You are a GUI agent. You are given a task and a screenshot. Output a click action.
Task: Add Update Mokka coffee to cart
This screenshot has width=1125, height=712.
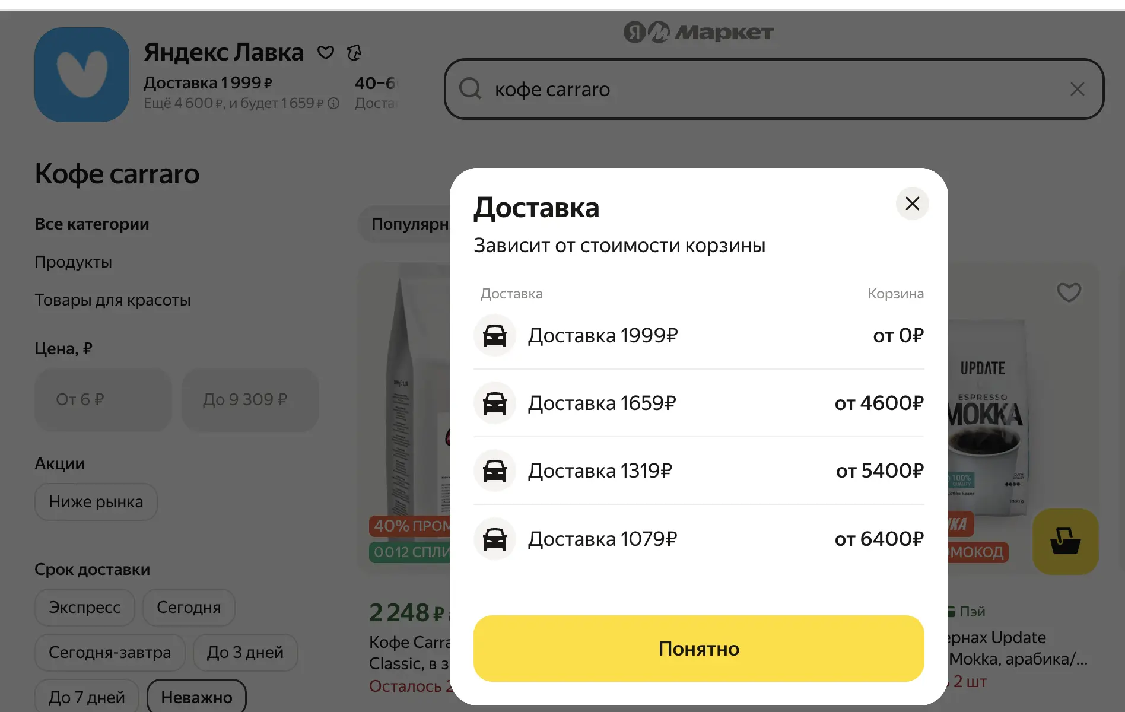[1065, 541]
